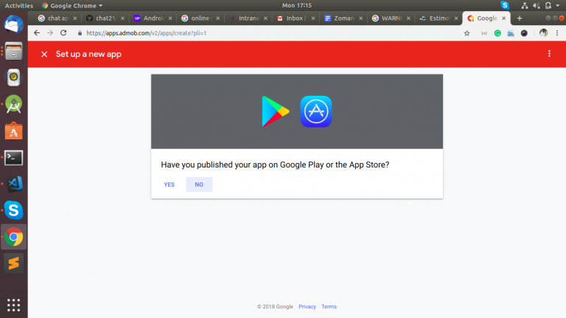Click the Chrome cast extension icon
Image resolution: width=566 pixels, height=318 pixels.
click(484, 33)
